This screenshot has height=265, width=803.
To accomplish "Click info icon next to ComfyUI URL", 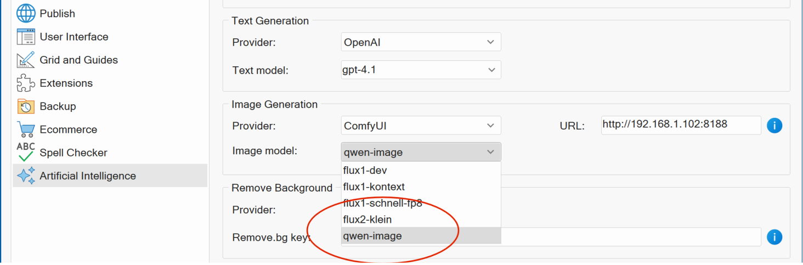I will [x=774, y=126].
